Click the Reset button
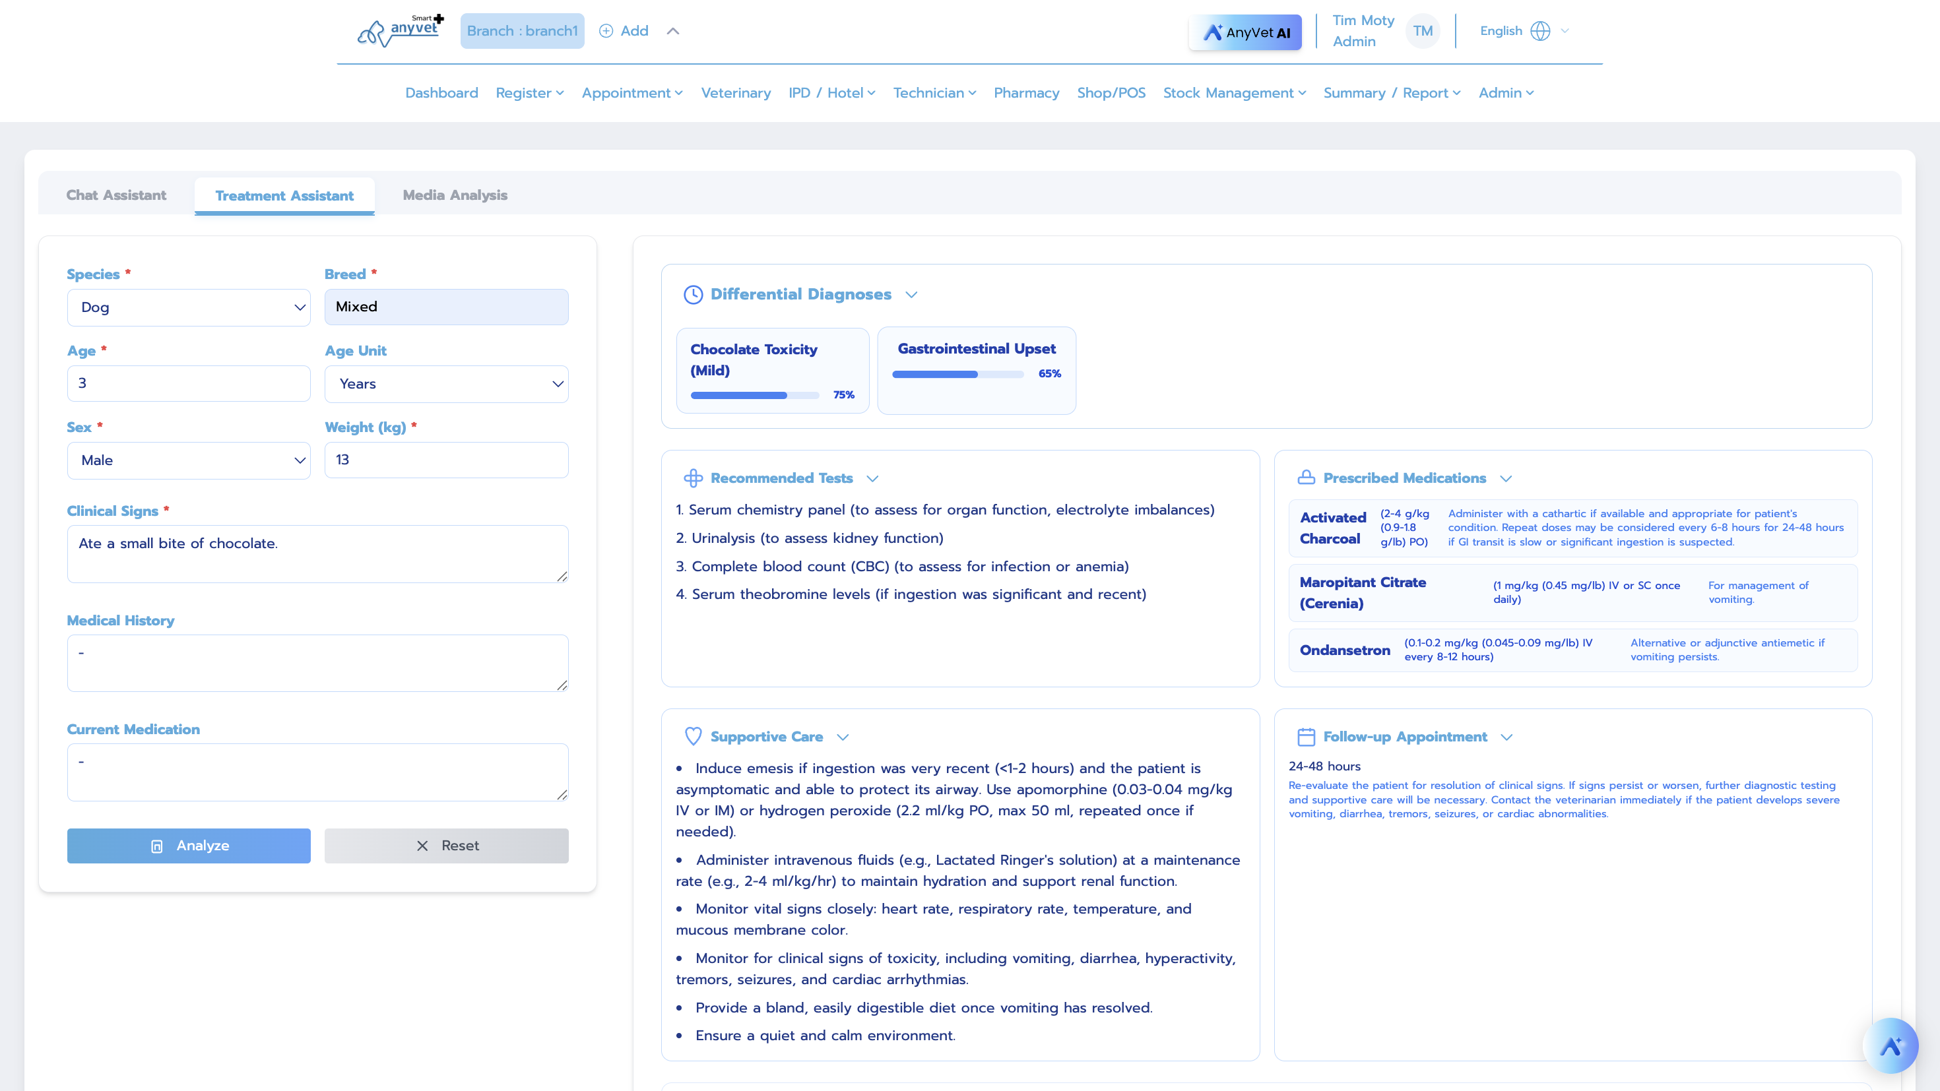 coord(446,845)
